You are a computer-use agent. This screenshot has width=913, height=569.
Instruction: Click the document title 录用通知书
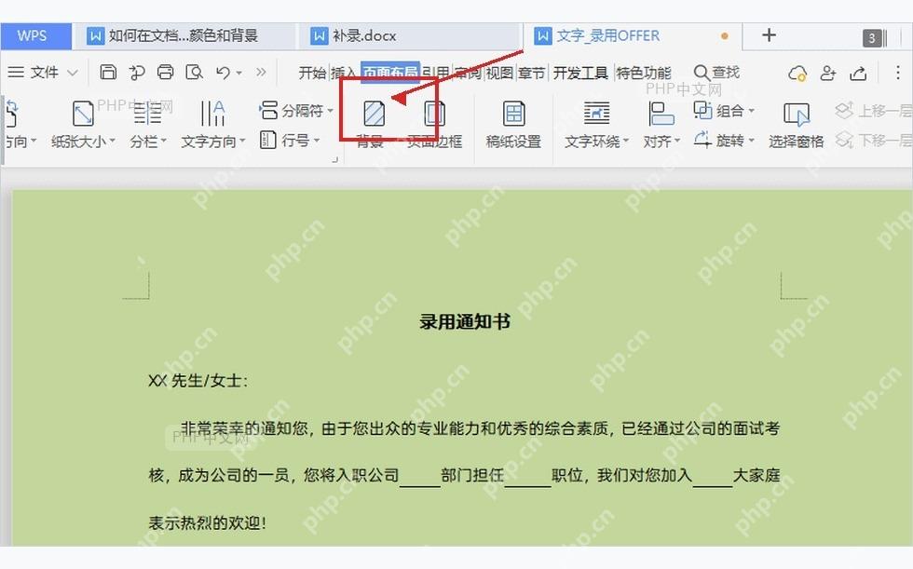(465, 321)
